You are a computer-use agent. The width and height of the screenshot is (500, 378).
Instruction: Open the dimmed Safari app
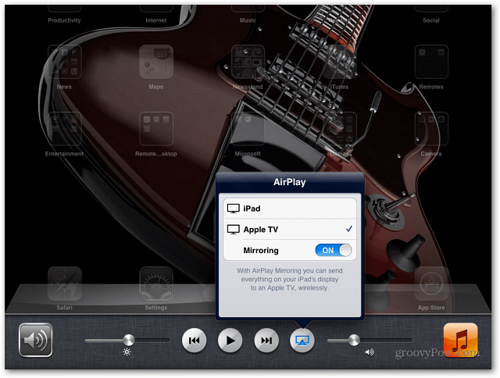click(64, 283)
